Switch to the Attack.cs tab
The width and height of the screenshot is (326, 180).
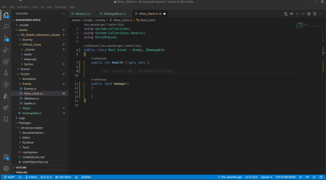point(83,14)
